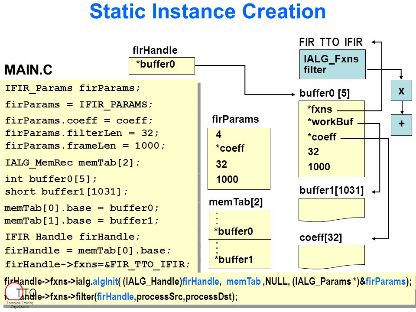Click the algInit call in blue
The image size is (416, 312).
pos(105,282)
